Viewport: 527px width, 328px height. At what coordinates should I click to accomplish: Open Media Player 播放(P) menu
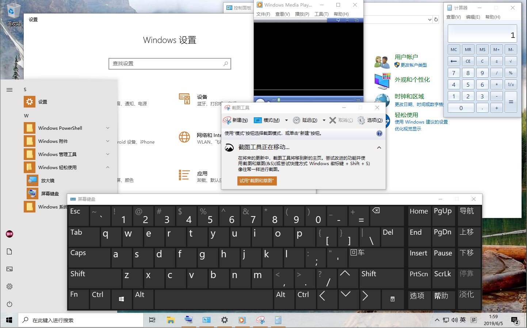click(302, 14)
